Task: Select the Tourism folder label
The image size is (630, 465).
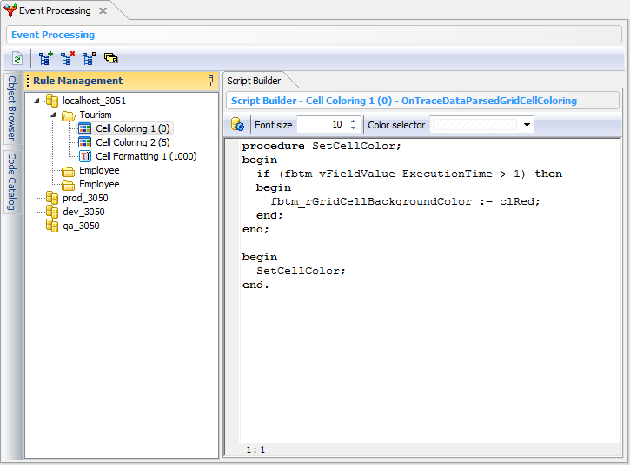Action: pos(96,115)
